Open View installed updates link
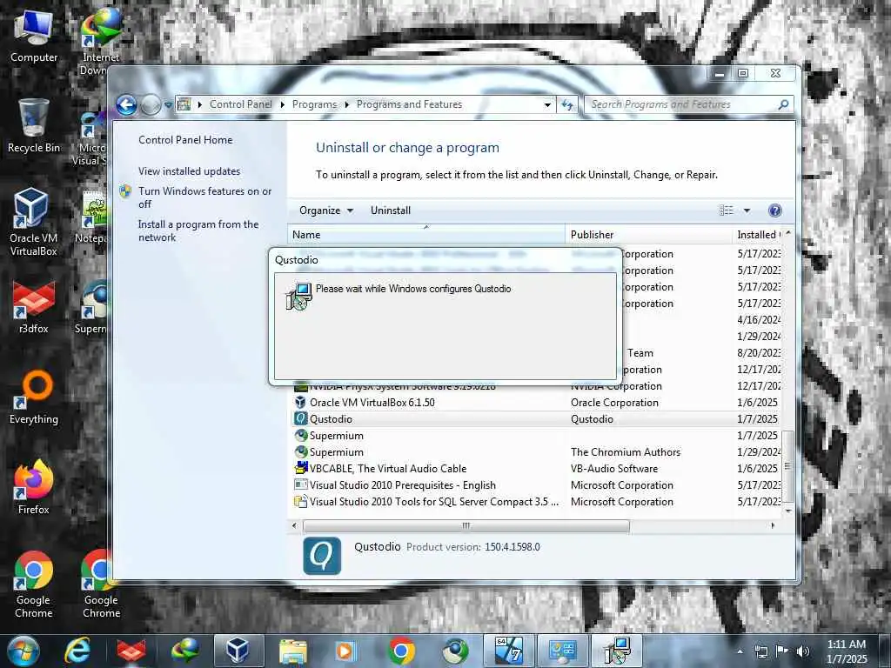This screenshot has width=891, height=668. tap(189, 171)
